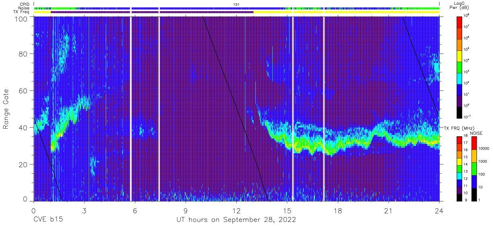Click the 'TX Freq' label above the plot
This screenshot has height=228, width=494.
coord(22,12)
